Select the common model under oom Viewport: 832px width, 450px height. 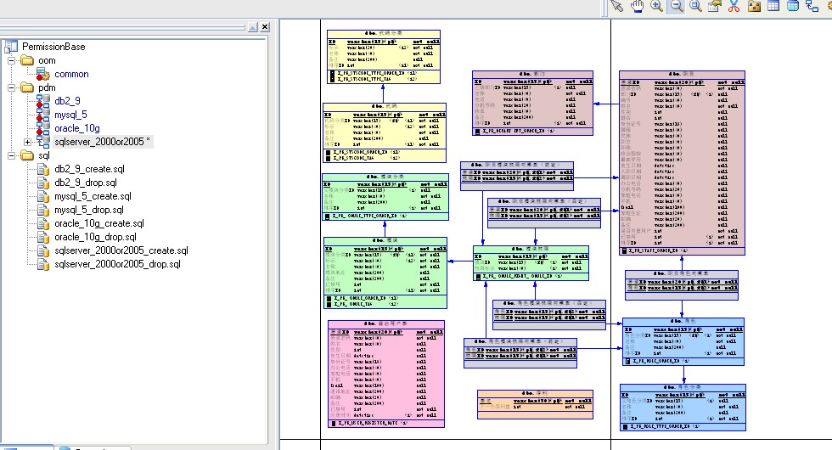(71, 74)
